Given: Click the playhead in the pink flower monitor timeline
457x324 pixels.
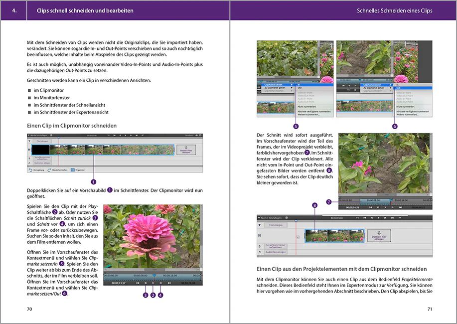Looking at the screenshot, I should point(154,275).
